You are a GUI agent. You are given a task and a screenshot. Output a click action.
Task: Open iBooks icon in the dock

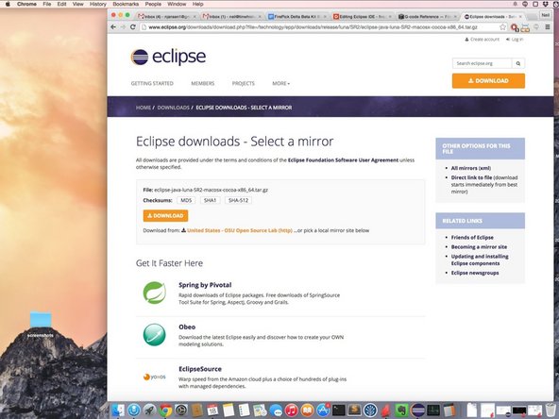coord(307,411)
